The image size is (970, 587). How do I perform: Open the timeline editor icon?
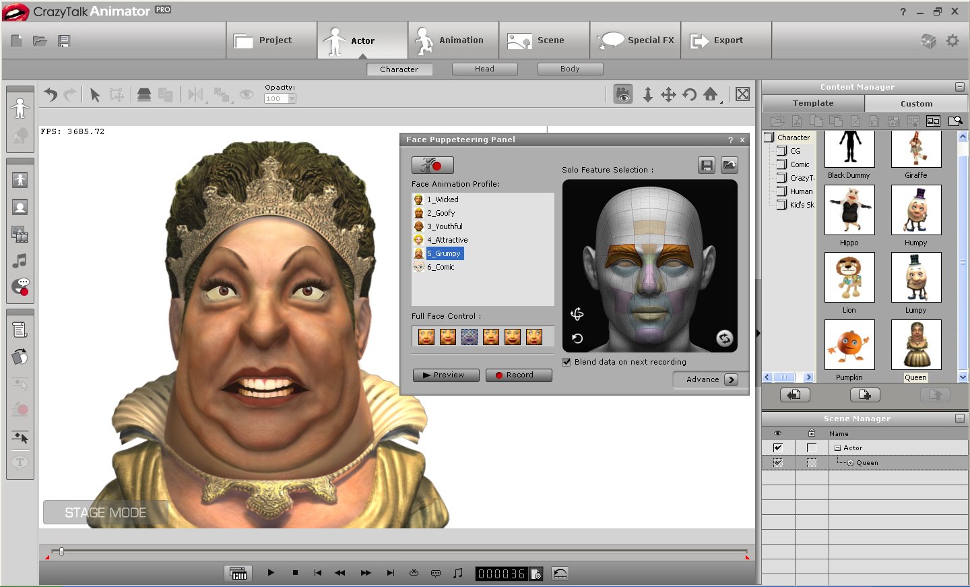click(x=238, y=573)
